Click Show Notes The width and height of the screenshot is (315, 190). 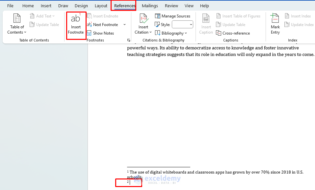pyautogui.click(x=101, y=33)
